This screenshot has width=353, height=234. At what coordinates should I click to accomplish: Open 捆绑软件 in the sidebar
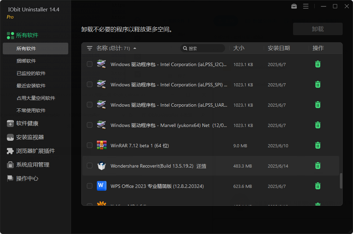click(x=26, y=61)
